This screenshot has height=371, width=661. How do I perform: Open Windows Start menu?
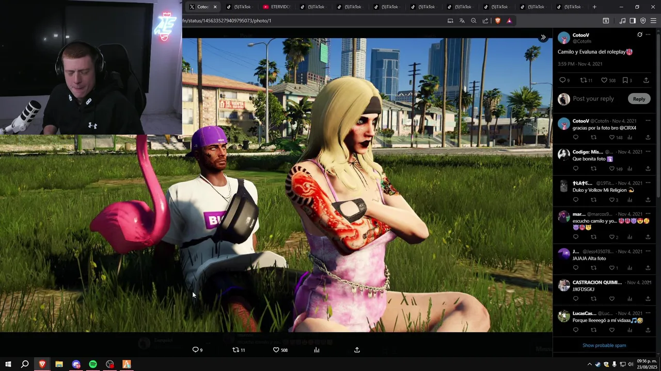point(8,364)
